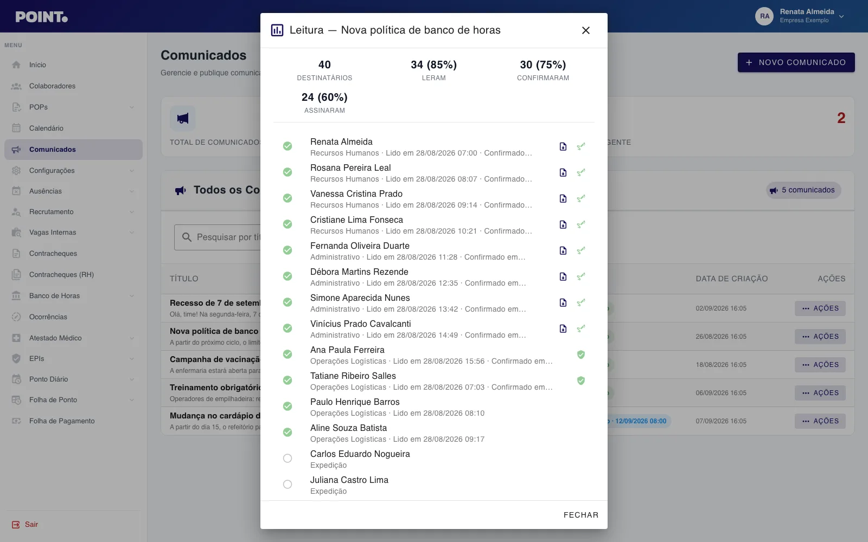The width and height of the screenshot is (868, 542).
Task: Download document for Débora Martins Rezende
Action: point(563,276)
